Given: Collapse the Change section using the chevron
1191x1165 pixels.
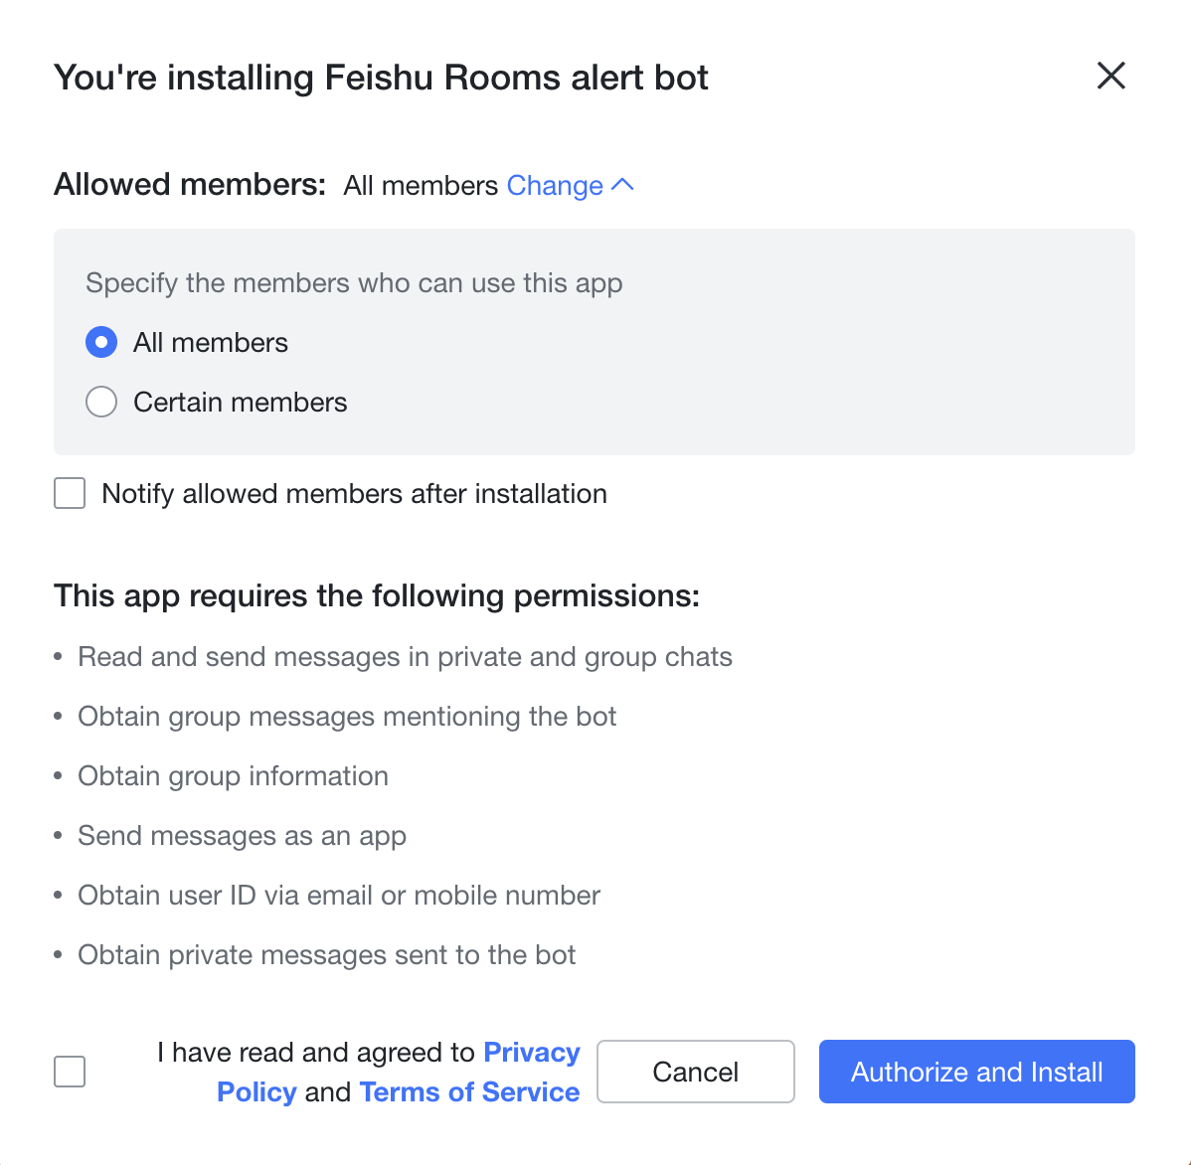Looking at the screenshot, I should (x=623, y=184).
